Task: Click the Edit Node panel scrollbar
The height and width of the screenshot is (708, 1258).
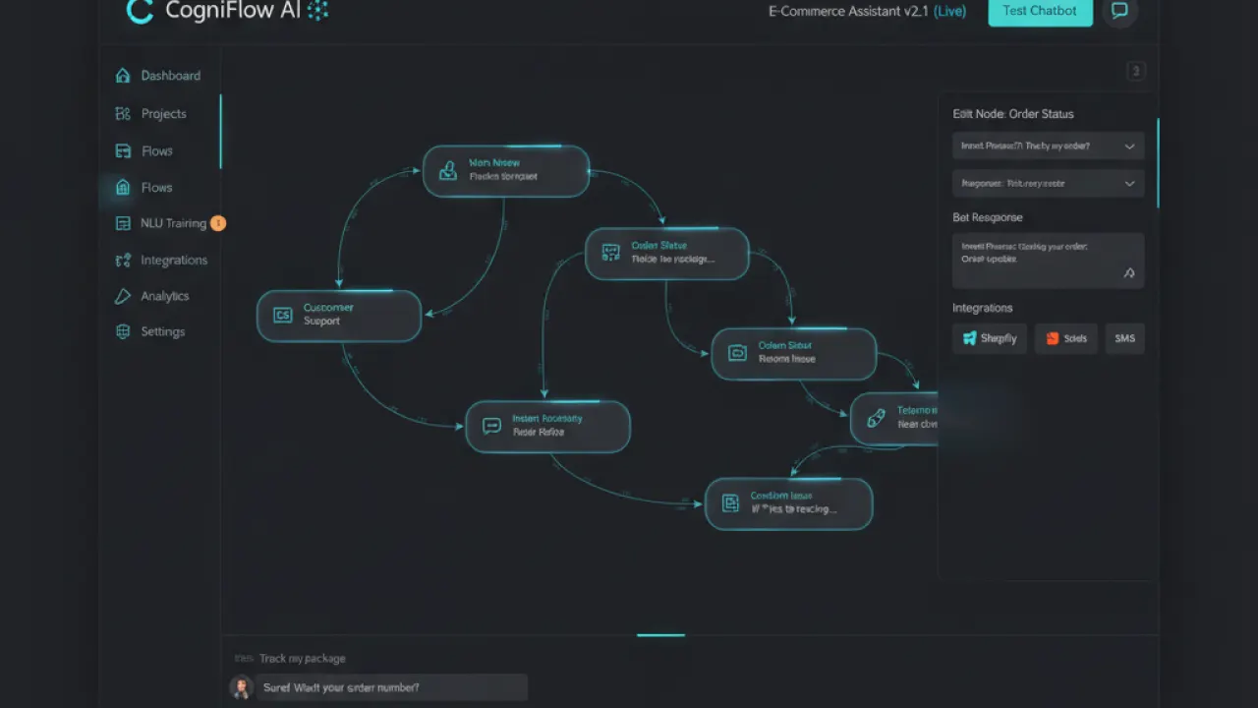Action: pyautogui.click(x=1158, y=162)
